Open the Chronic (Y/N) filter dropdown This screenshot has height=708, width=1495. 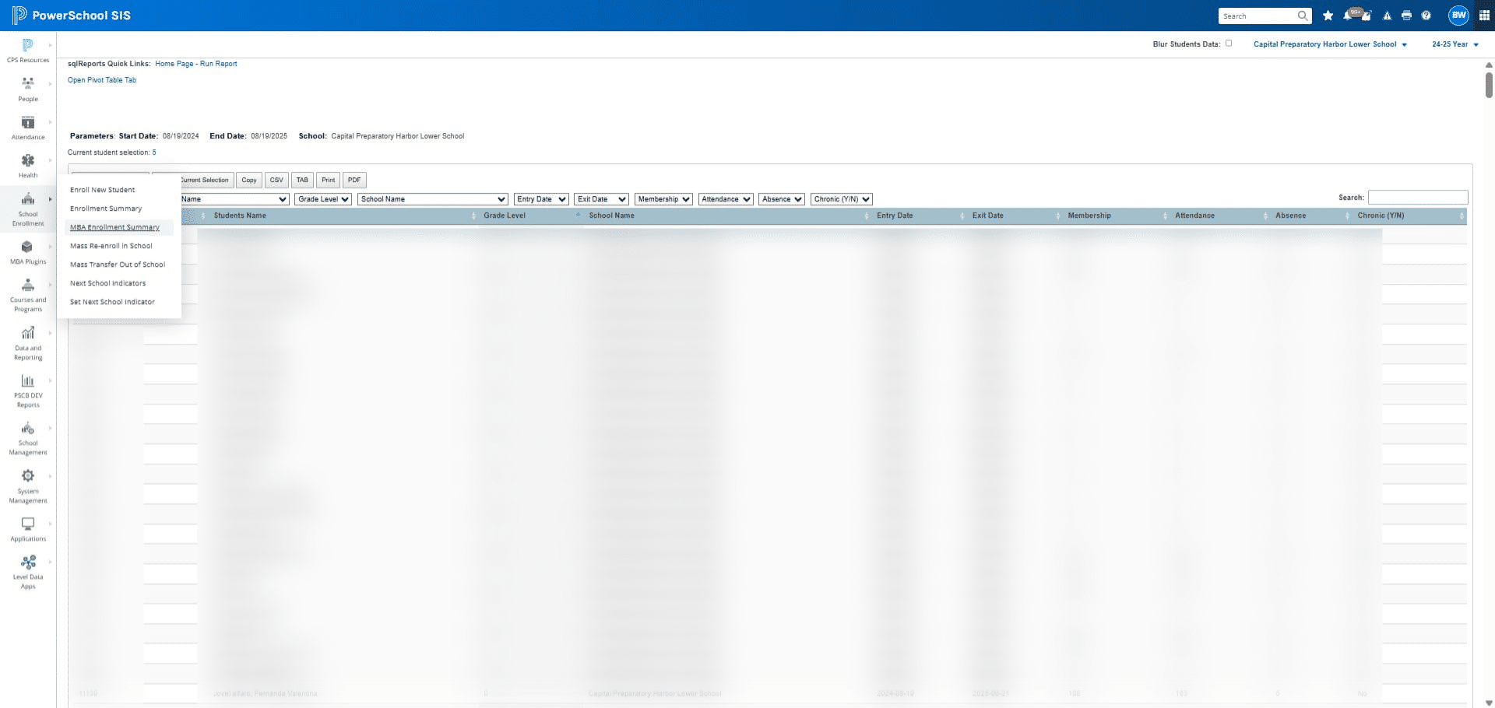point(842,199)
